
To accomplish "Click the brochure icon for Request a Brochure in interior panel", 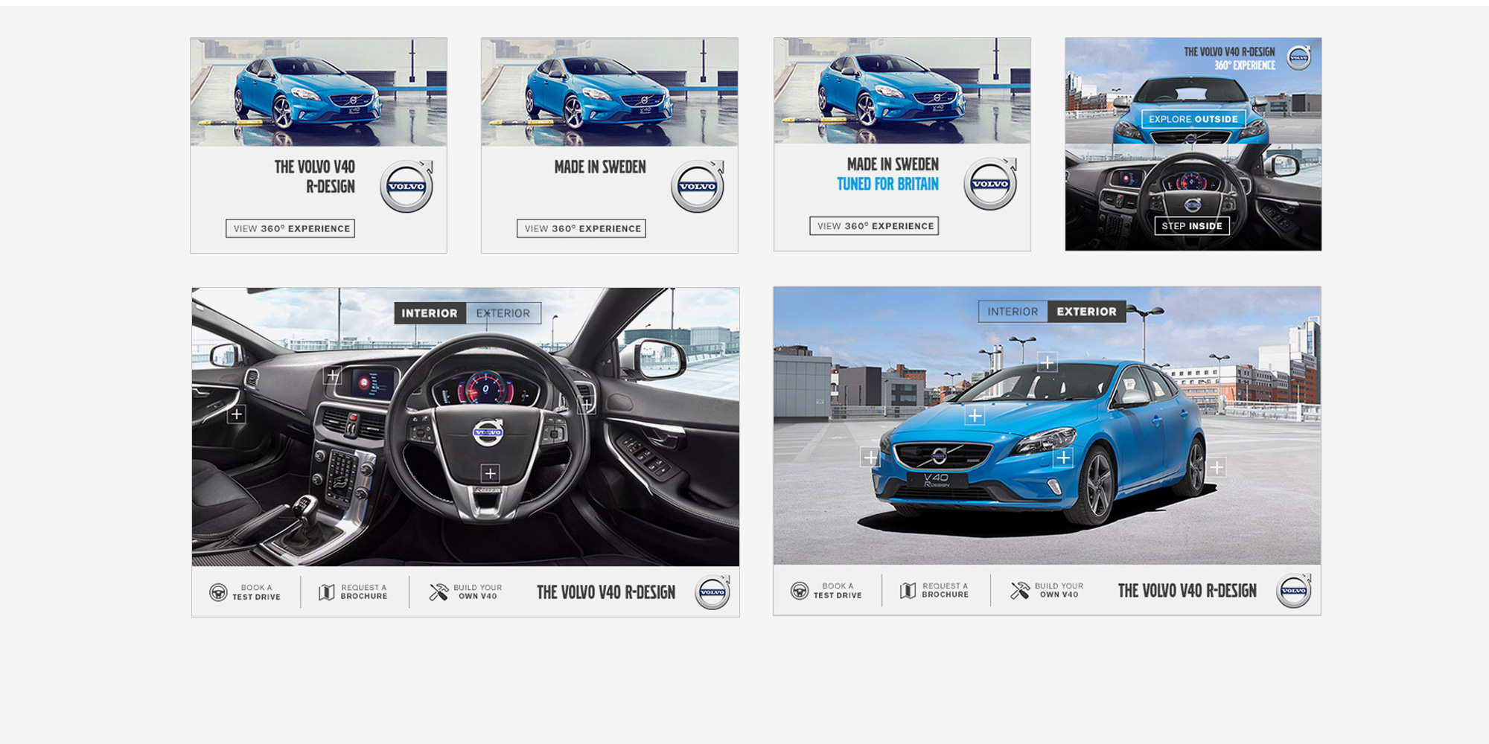I will 326,592.
